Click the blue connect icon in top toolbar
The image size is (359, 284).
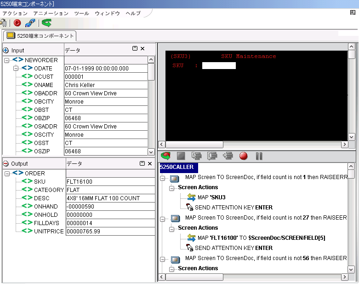coord(30,23)
